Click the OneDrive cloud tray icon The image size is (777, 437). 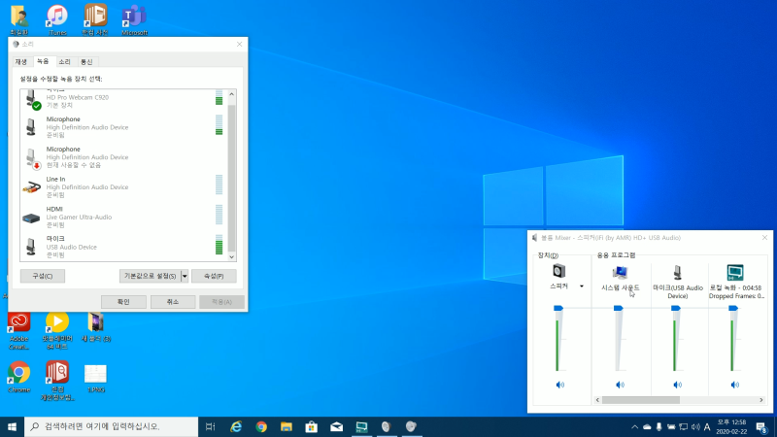(x=647, y=426)
